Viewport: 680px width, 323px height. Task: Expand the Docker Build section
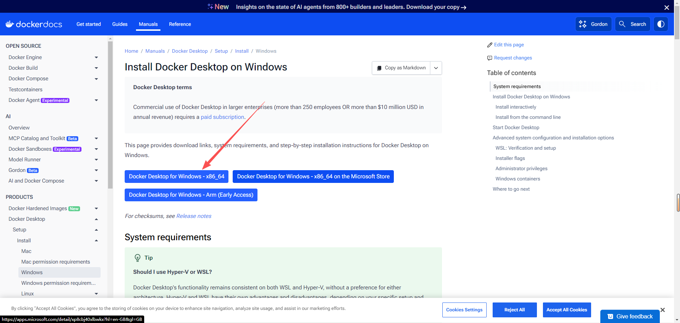click(x=96, y=68)
